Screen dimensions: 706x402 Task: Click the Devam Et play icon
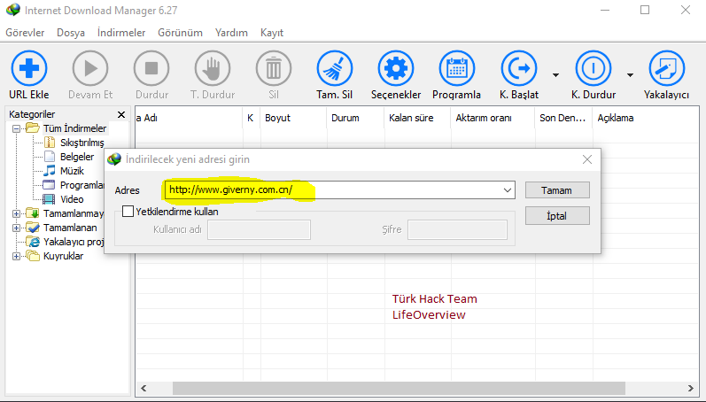click(x=90, y=68)
